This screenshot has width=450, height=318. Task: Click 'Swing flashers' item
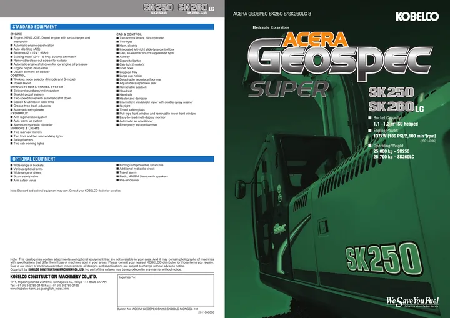click(23, 140)
